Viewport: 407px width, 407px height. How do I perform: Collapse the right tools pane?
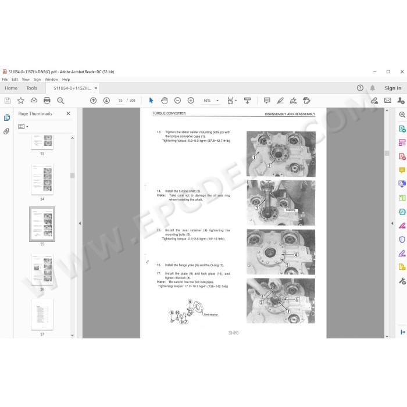point(392,223)
